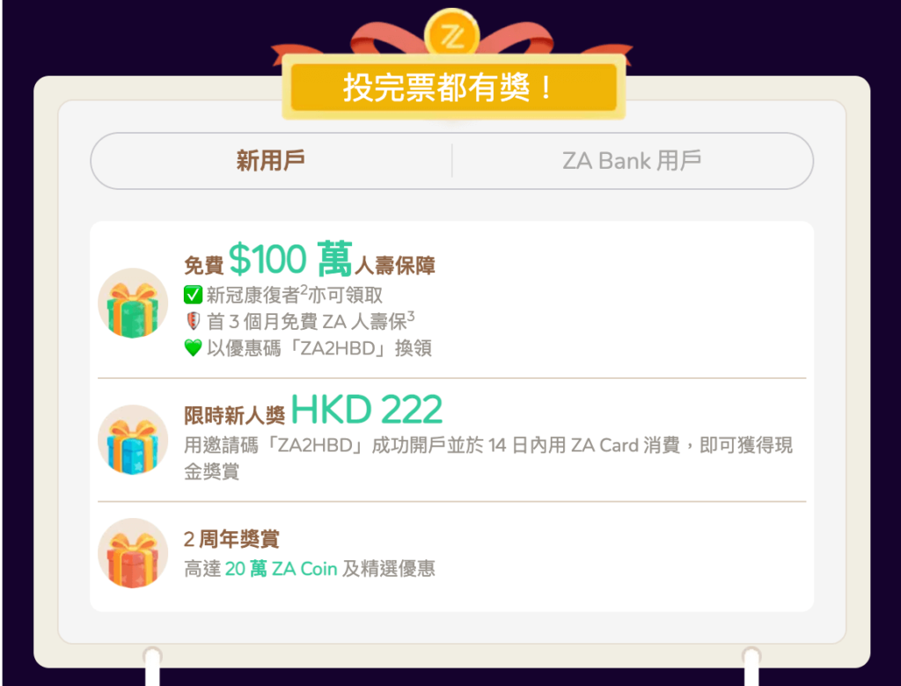Click the green gift box icon
Screen dimensions: 901x686
[x=133, y=303]
